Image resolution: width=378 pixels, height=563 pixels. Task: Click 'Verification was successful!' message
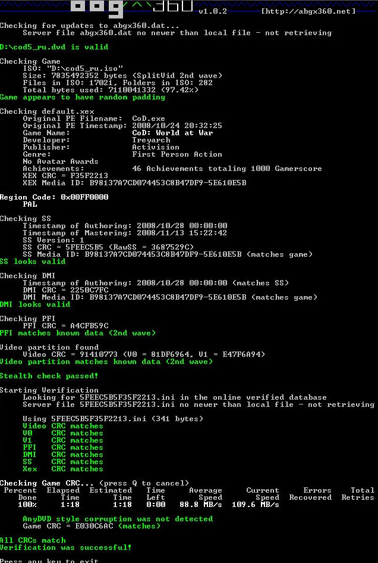(x=65, y=548)
